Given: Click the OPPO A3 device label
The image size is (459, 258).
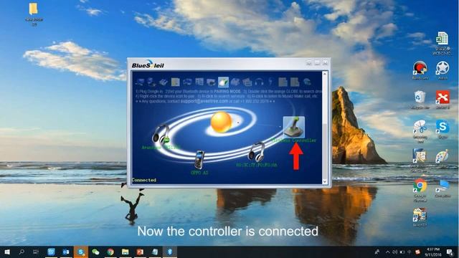Looking at the screenshot, I should click(199, 173).
